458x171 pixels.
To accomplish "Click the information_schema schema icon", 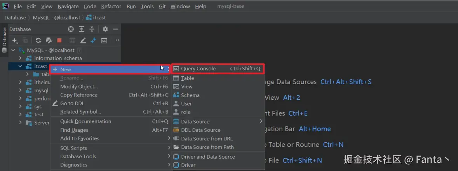I will 29,58.
